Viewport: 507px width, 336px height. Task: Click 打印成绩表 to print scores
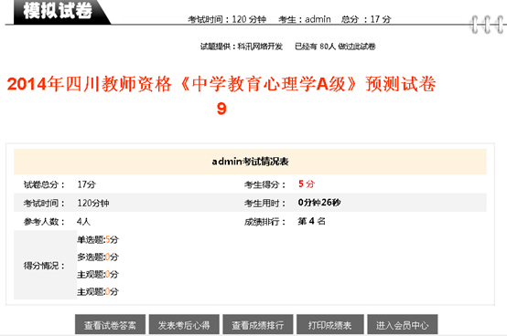tap(330, 325)
